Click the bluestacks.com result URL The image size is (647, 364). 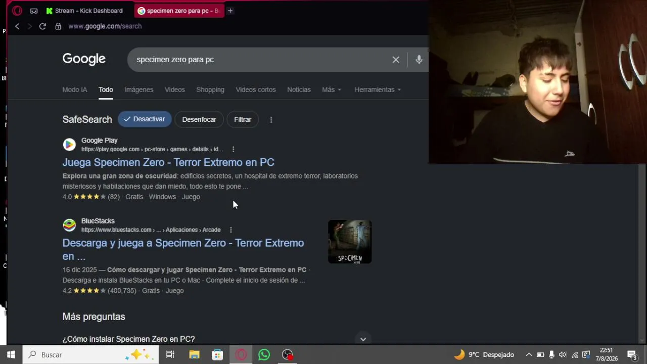pos(151,230)
